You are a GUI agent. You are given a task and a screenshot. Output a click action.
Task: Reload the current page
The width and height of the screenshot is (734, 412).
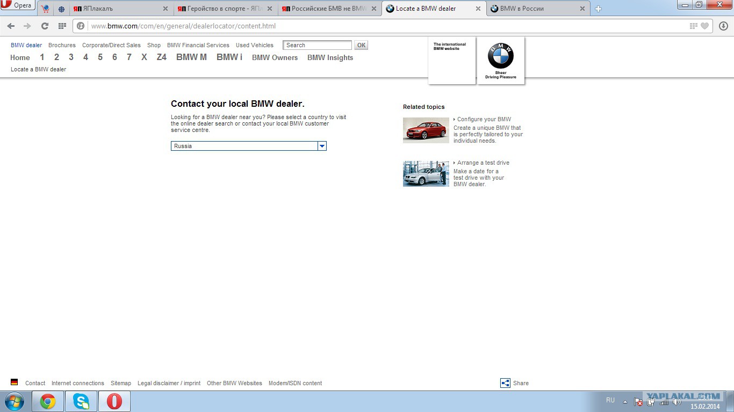point(45,26)
